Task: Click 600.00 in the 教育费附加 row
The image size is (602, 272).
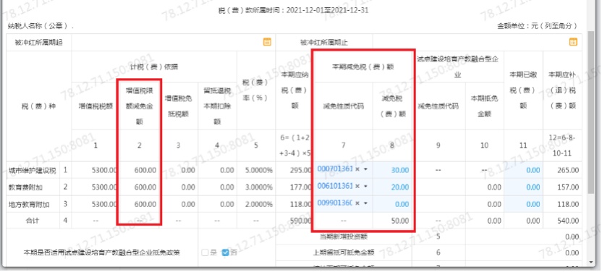Action: pos(145,187)
